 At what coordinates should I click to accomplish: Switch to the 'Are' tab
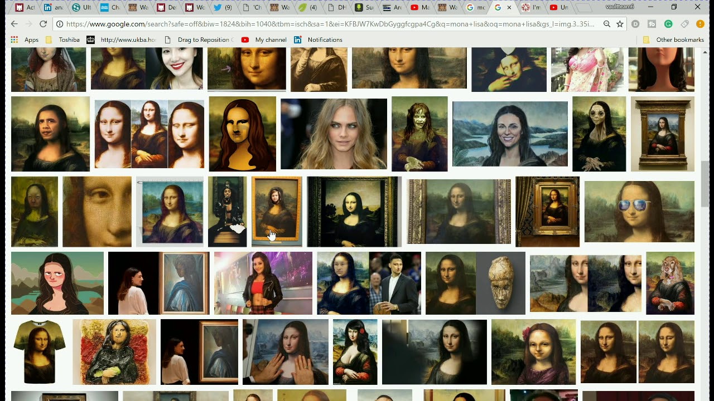pyautogui.click(x=392, y=7)
